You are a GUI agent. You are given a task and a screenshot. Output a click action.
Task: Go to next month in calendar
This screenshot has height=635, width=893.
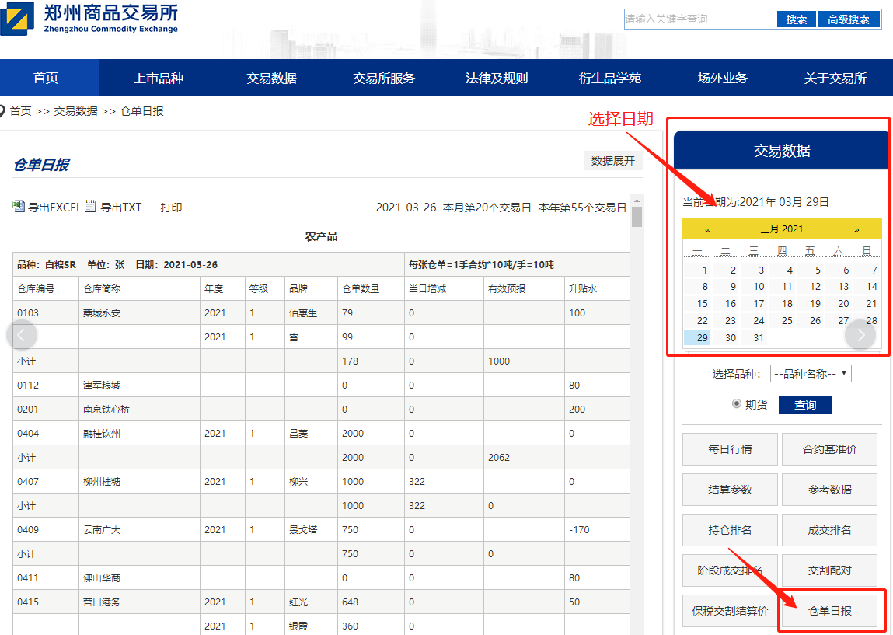tap(856, 229)
